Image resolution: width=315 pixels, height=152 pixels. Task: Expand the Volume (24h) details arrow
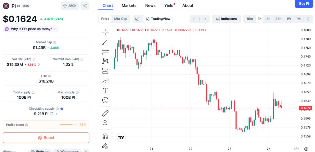[39, 64]
